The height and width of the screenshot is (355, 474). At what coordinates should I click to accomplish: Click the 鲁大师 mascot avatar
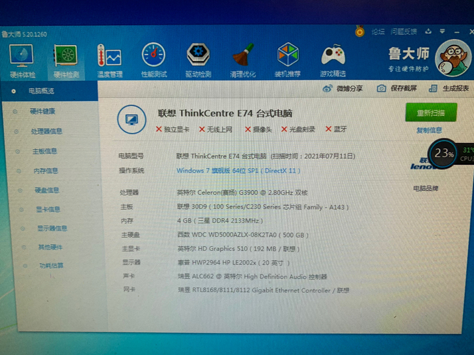click(453, 58)
